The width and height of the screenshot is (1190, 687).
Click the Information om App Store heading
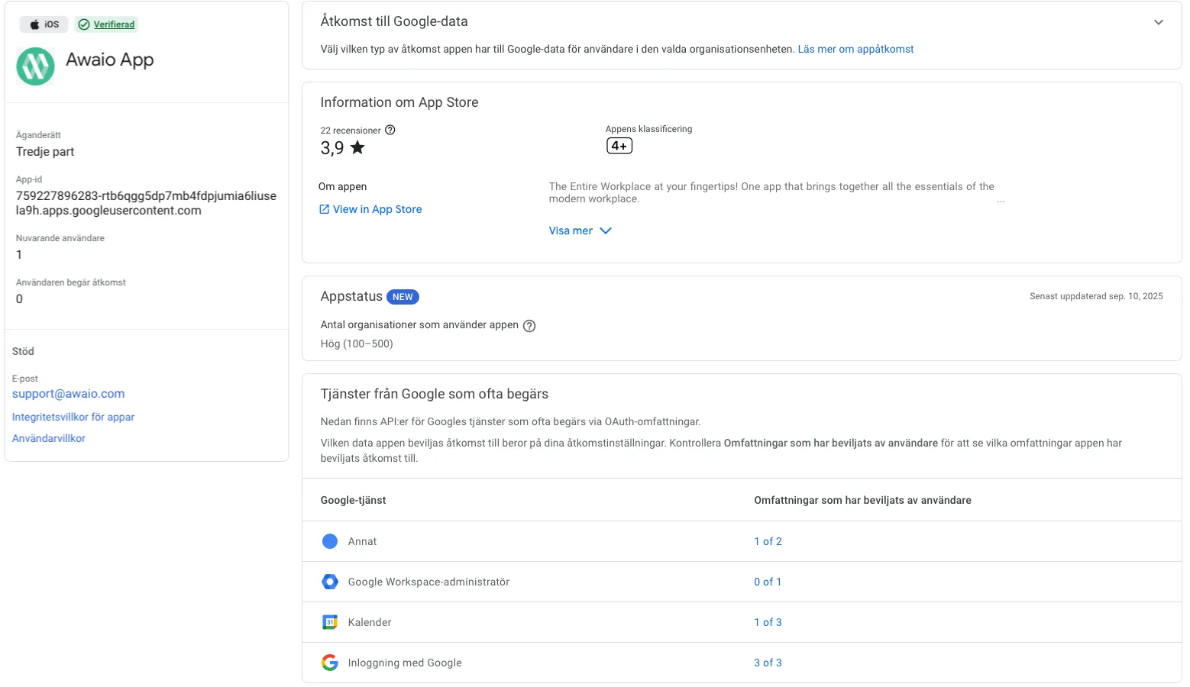tap(399, 102)
